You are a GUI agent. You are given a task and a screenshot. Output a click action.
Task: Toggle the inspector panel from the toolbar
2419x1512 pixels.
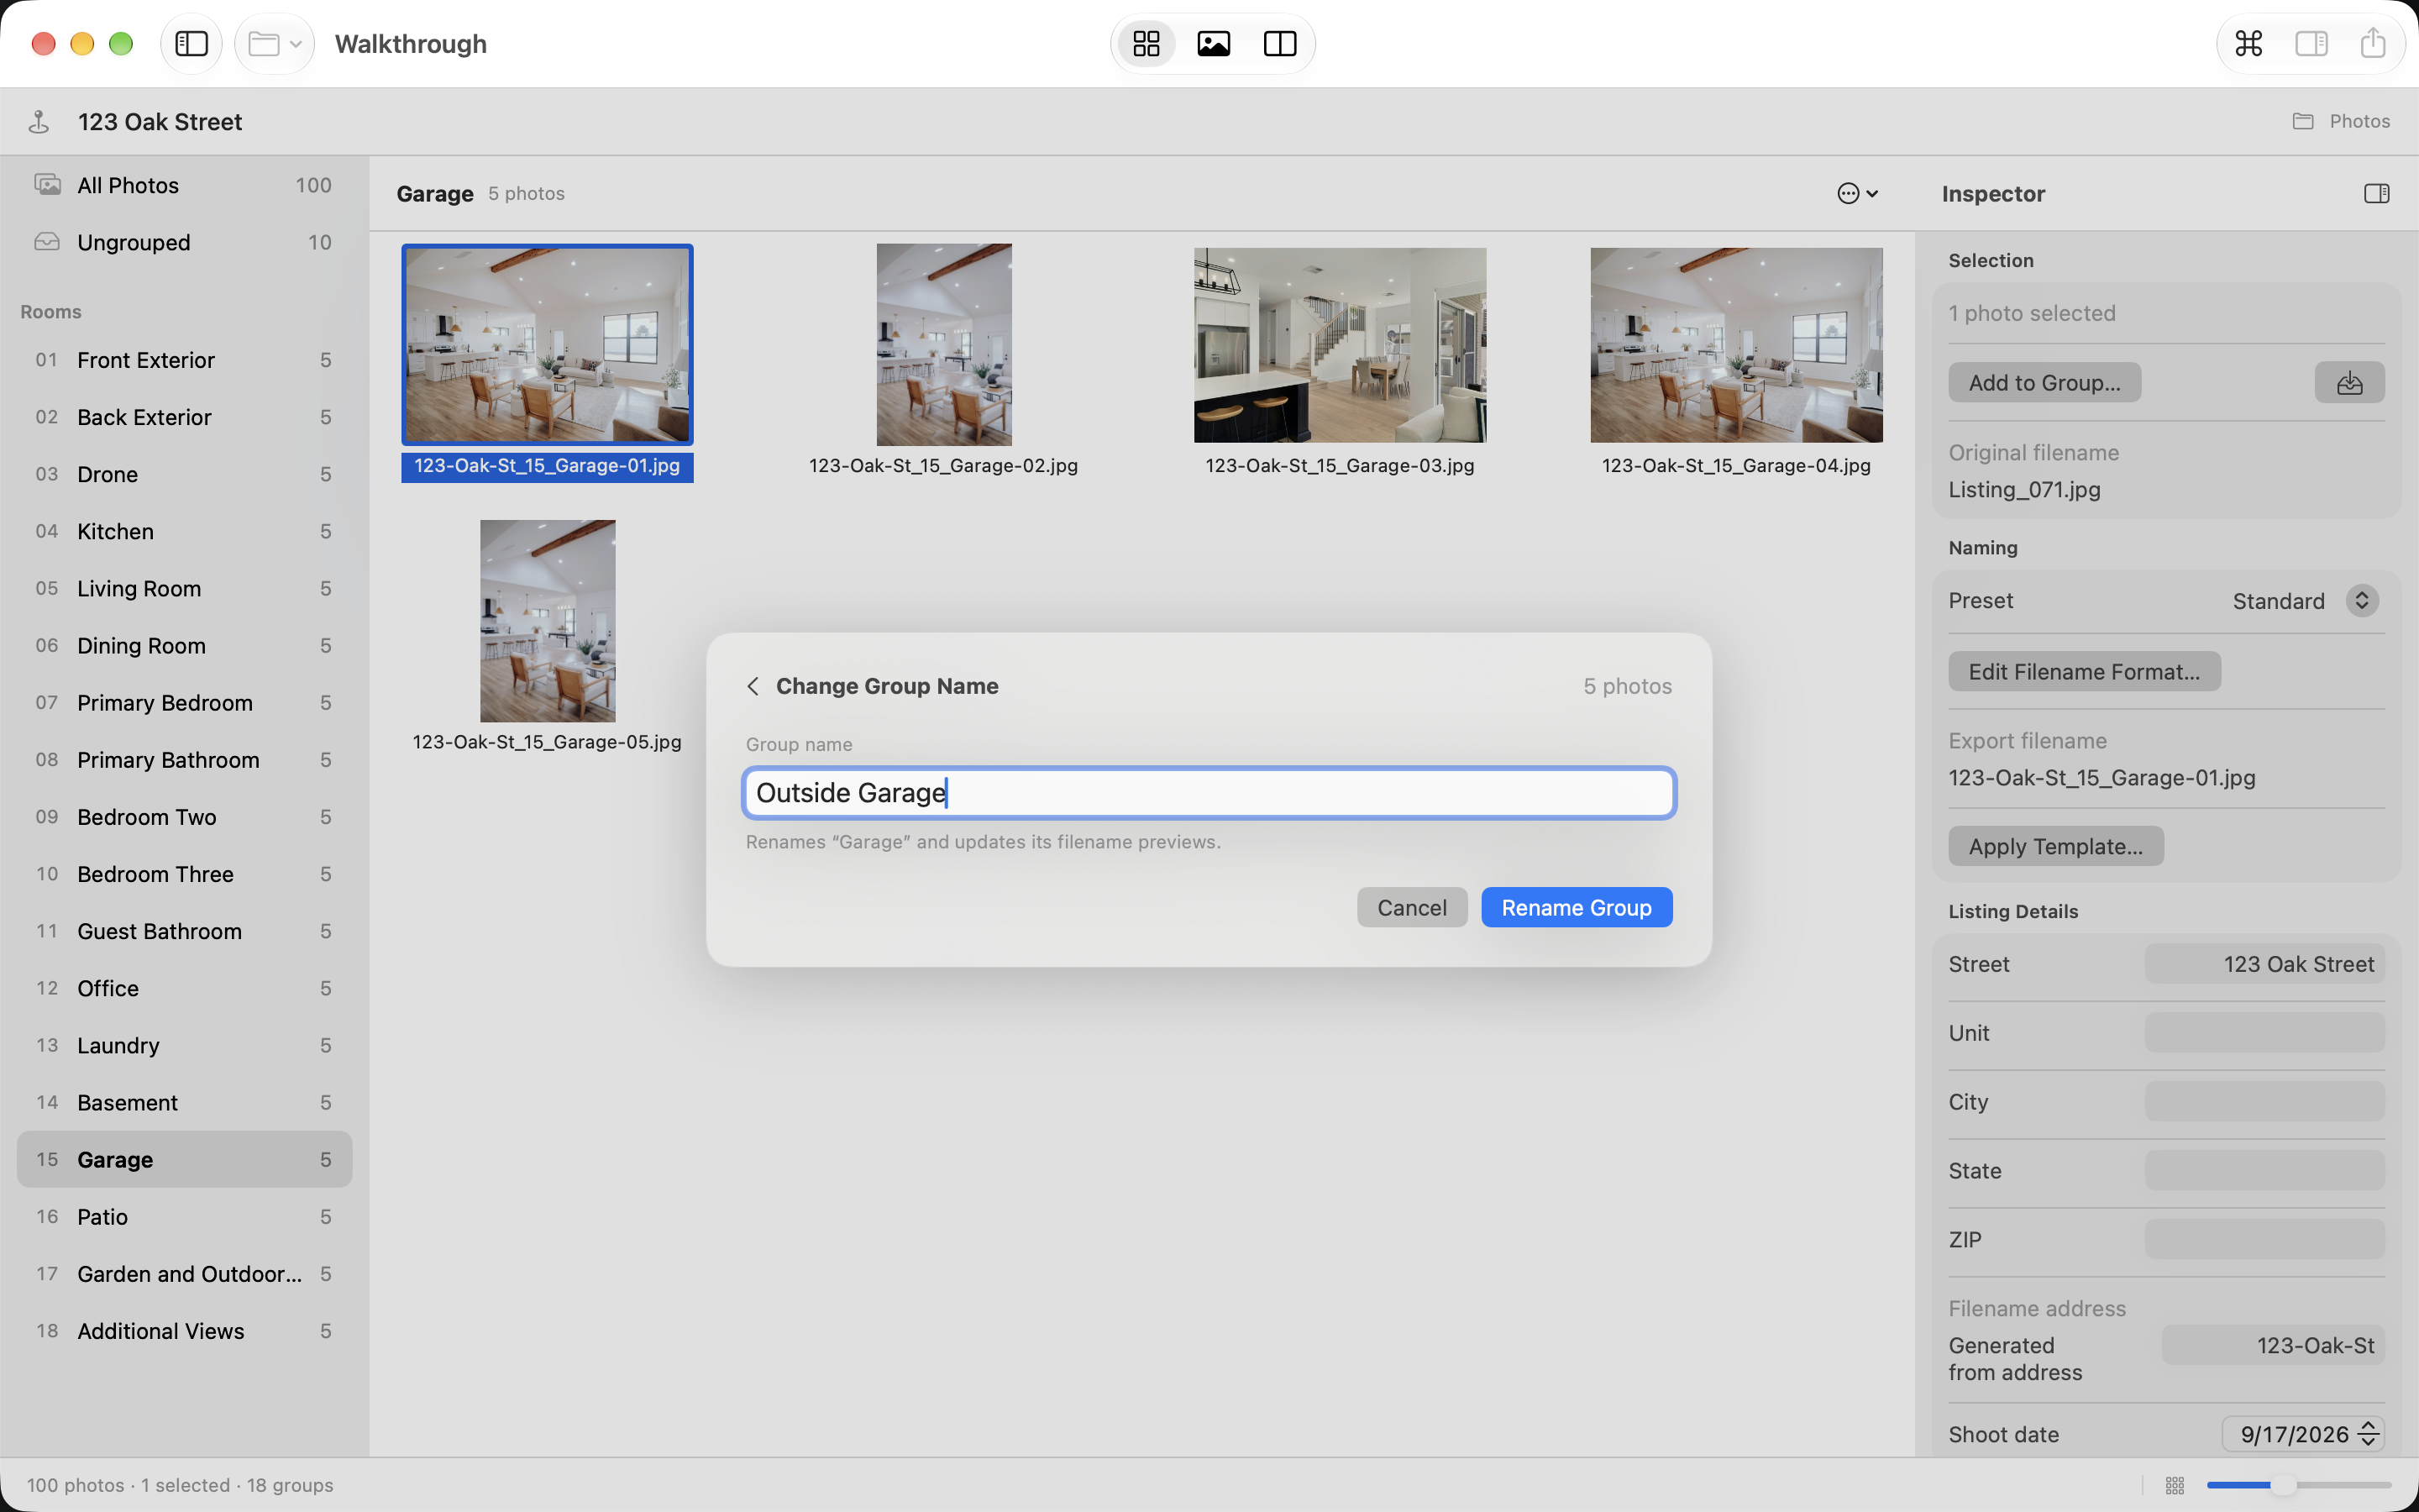pyautogui.click(x=2311, y=44)
